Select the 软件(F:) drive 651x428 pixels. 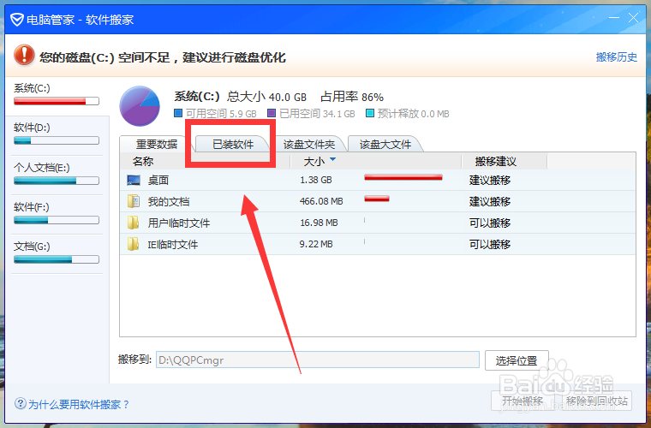tap(56, 214)
